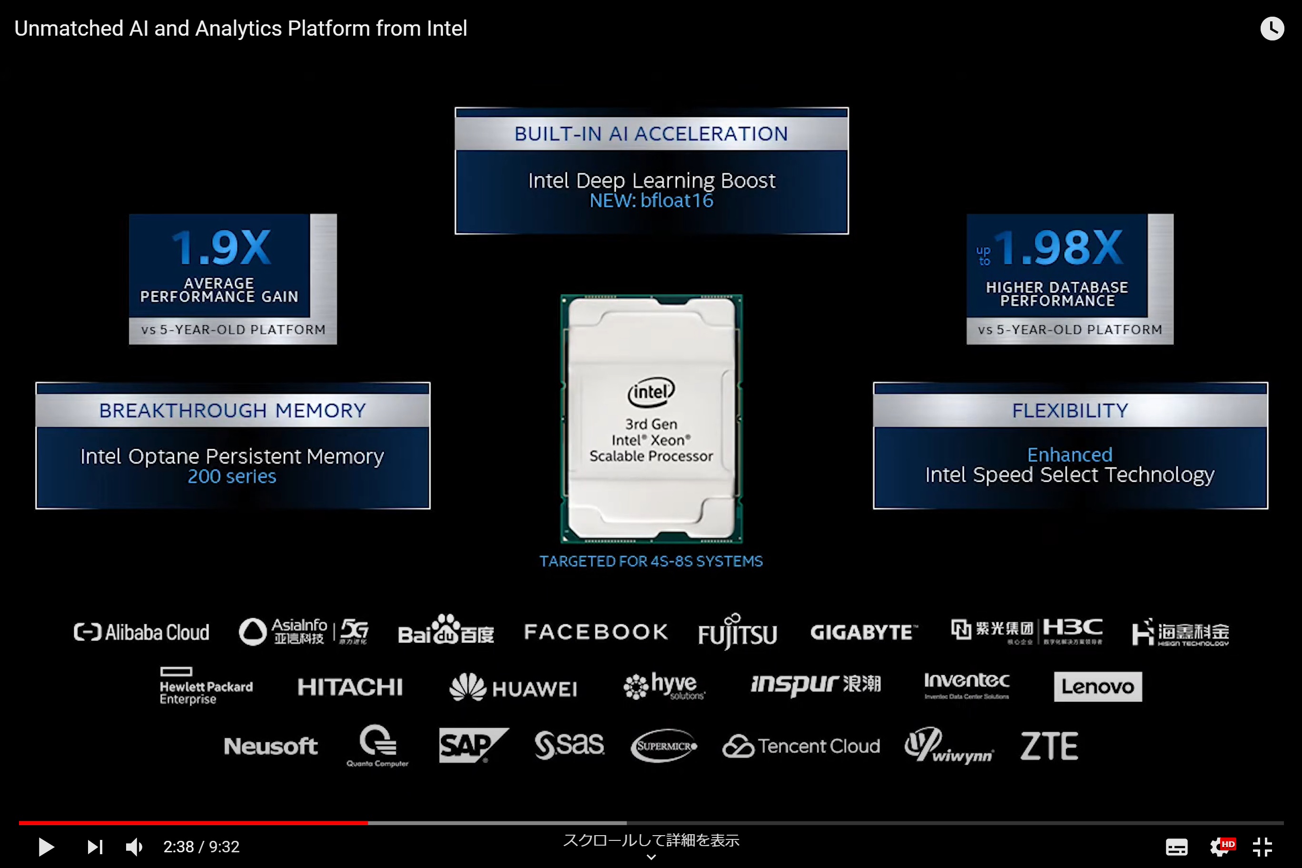Click the 2:38 / 9:32 time display
The image size is (1302, 868).
tap(201, 847)
